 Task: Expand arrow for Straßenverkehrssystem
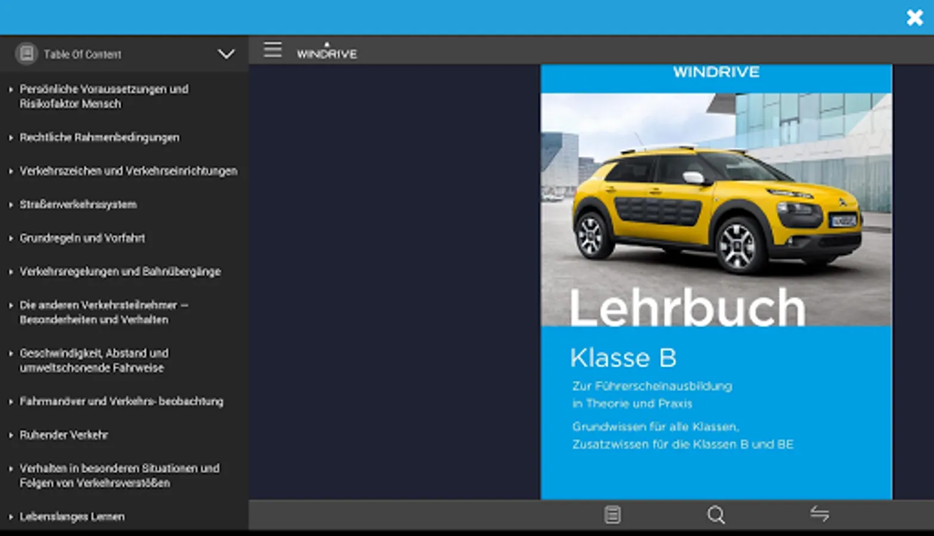point(11,204)
